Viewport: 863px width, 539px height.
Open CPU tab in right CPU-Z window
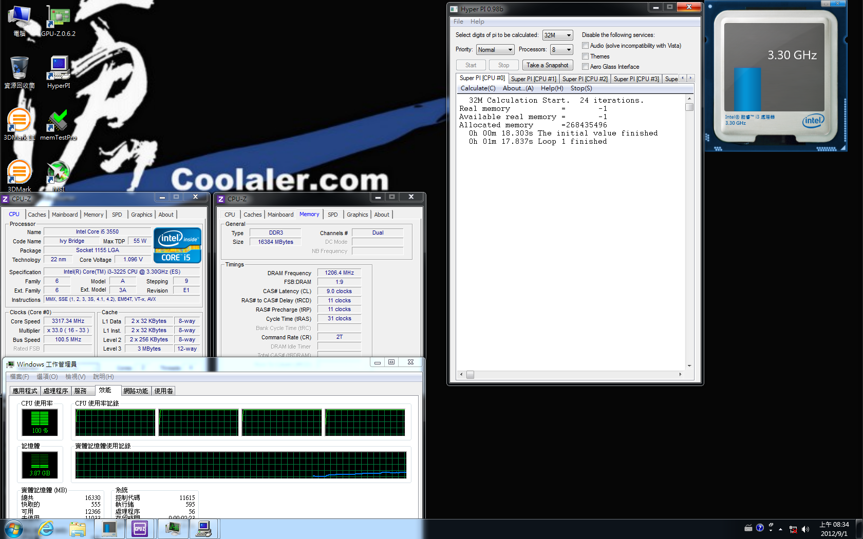tap(230, 215)
